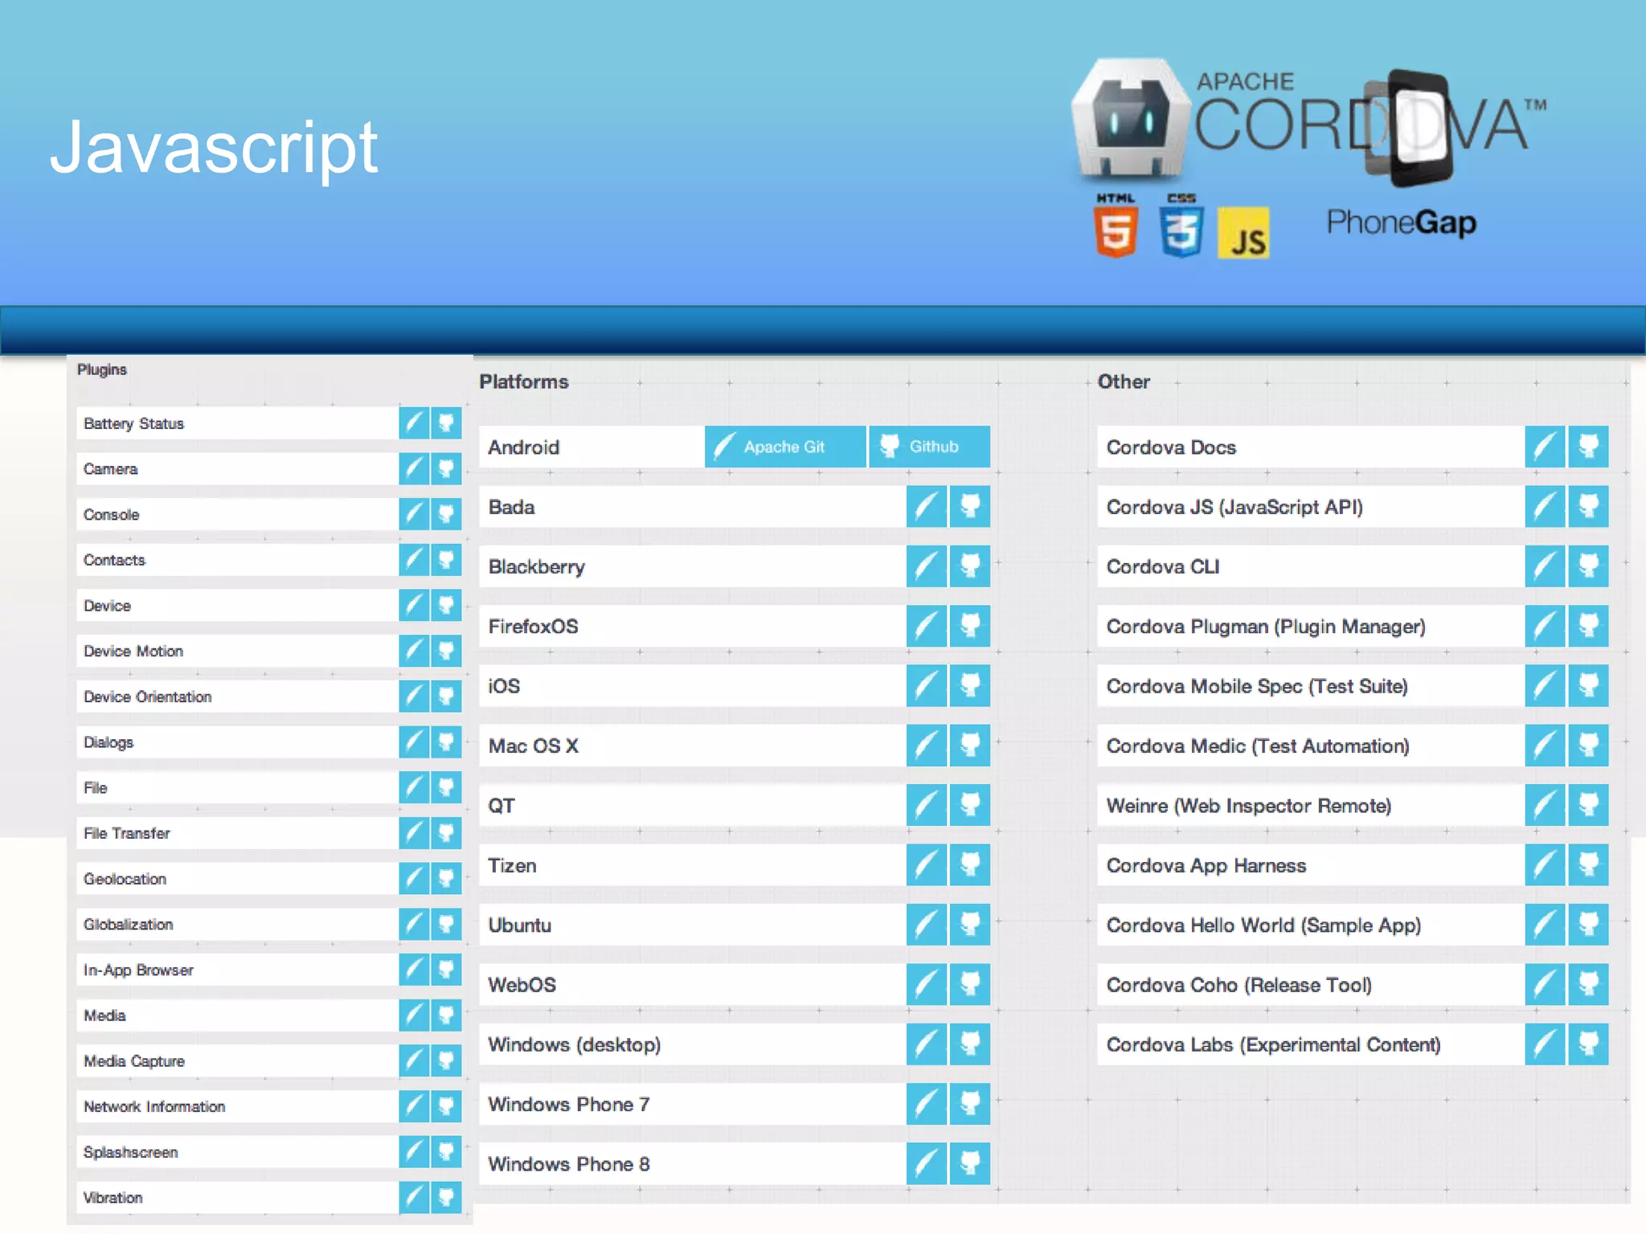
Task: Open Apache Git feather icon for Battery Status
Action: click(x=414, y=423)
